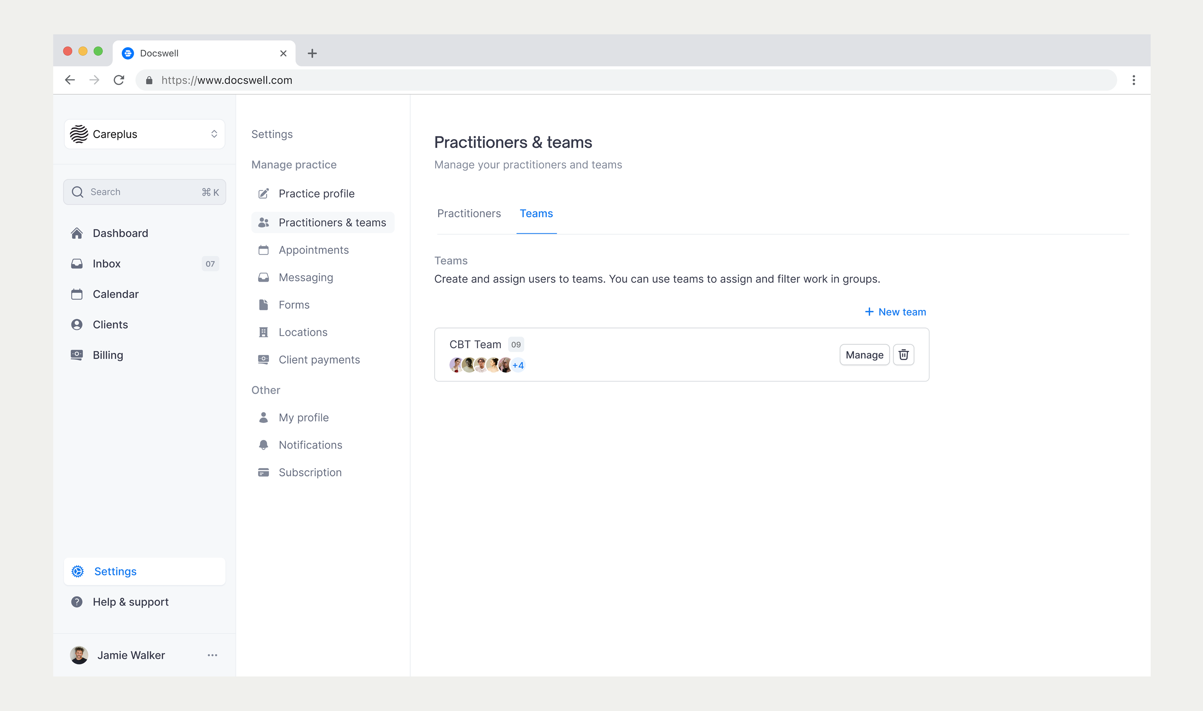Open the Calendar sidebar item
Viewport: 1203px width, 711px height.
point(144,294)
